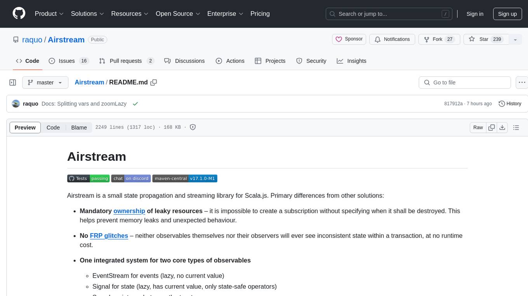Screen dimensions: 528x296
Task: Expand the Solutions menu
Action: pyautogui.click(x=88, y=14)
